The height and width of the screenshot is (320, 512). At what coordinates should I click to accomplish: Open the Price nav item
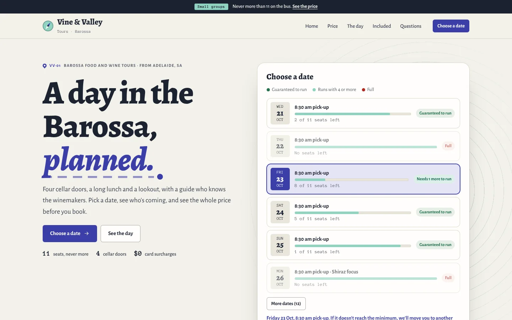point(333,26)
